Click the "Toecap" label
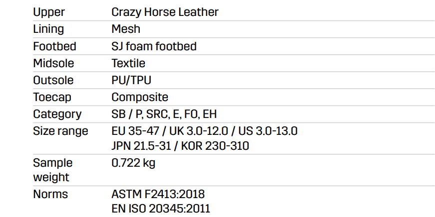This screenshot has height=217, width=435. point(52,97)
